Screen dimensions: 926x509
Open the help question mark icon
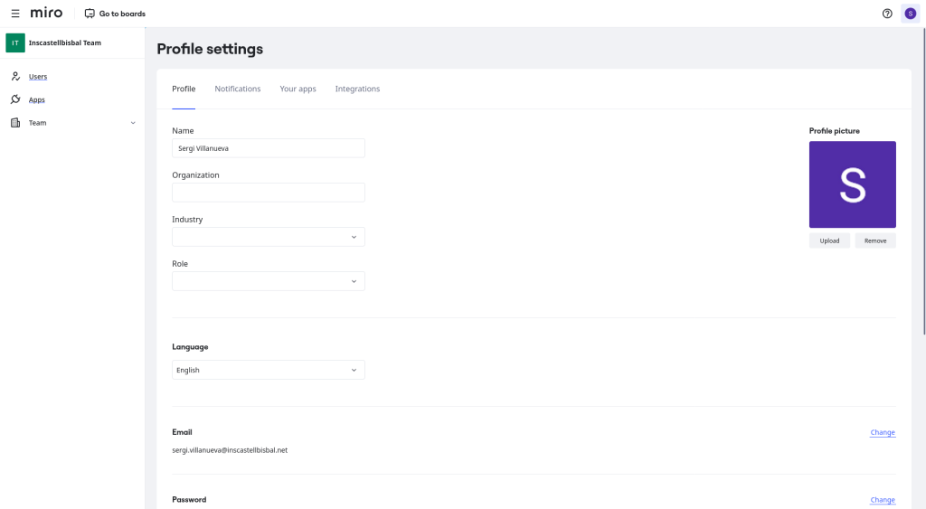tap(887, 14)
